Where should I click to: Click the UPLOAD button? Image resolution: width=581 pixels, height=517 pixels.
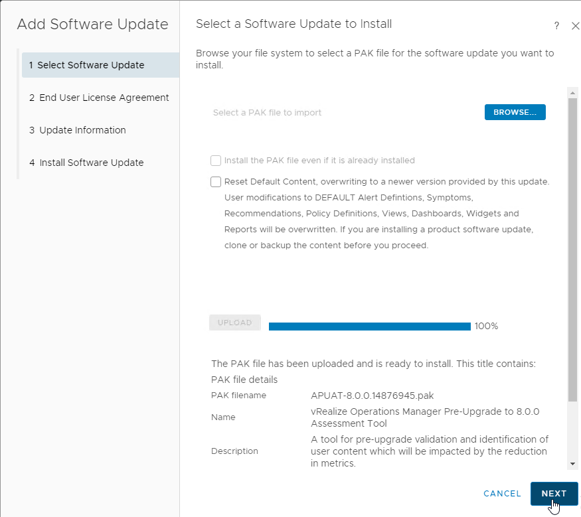[x=235, y=323]
